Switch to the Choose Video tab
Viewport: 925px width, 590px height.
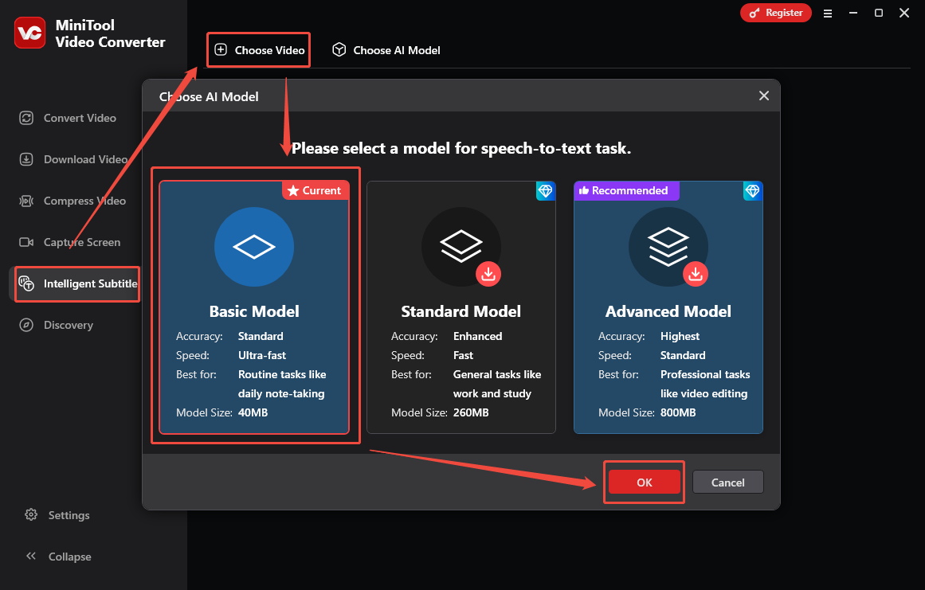[258, 49]
